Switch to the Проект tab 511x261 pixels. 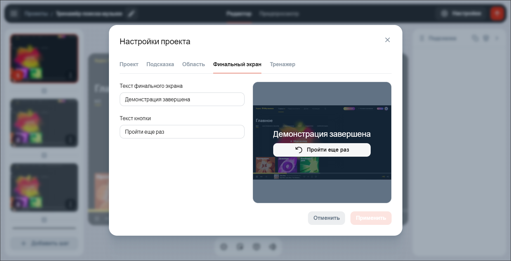coord(129,64)
